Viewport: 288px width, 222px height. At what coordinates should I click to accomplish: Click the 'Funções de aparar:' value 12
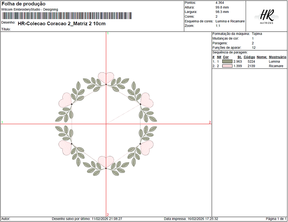pos(254,48)
